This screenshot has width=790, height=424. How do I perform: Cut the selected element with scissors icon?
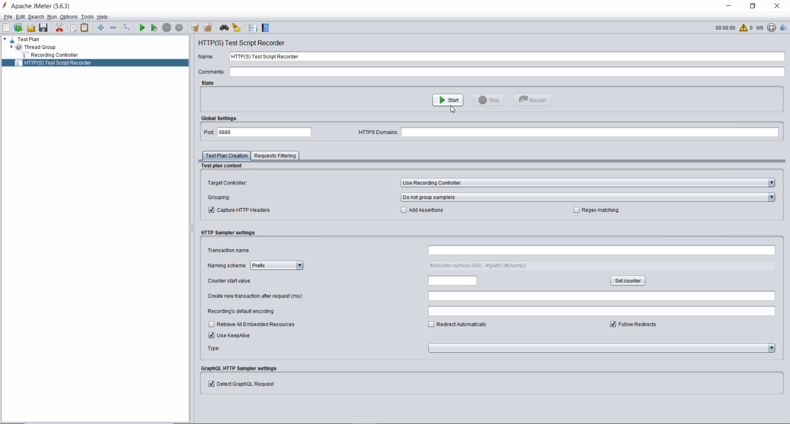pos(60,27)
